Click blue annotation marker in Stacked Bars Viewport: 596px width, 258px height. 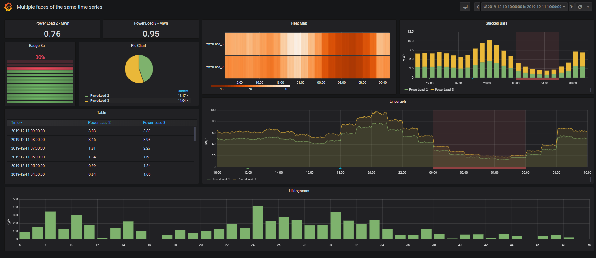click(x=473, y=79)
